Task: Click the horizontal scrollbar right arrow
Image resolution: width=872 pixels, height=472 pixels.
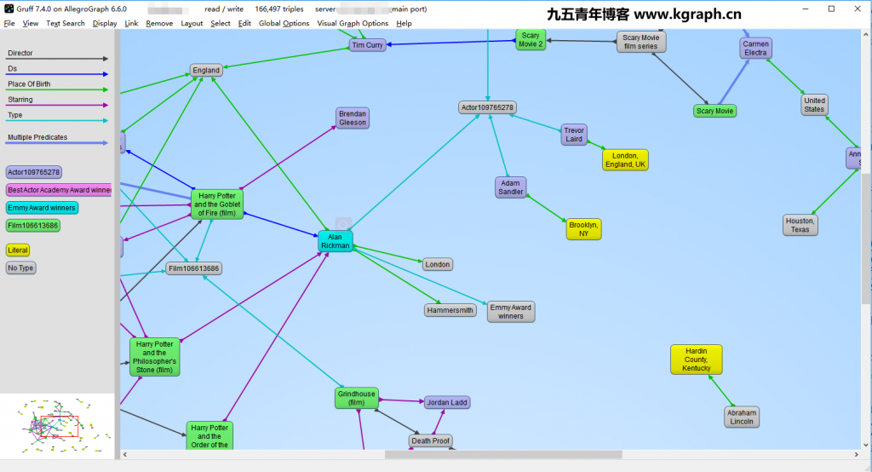Action: (857, 455)
